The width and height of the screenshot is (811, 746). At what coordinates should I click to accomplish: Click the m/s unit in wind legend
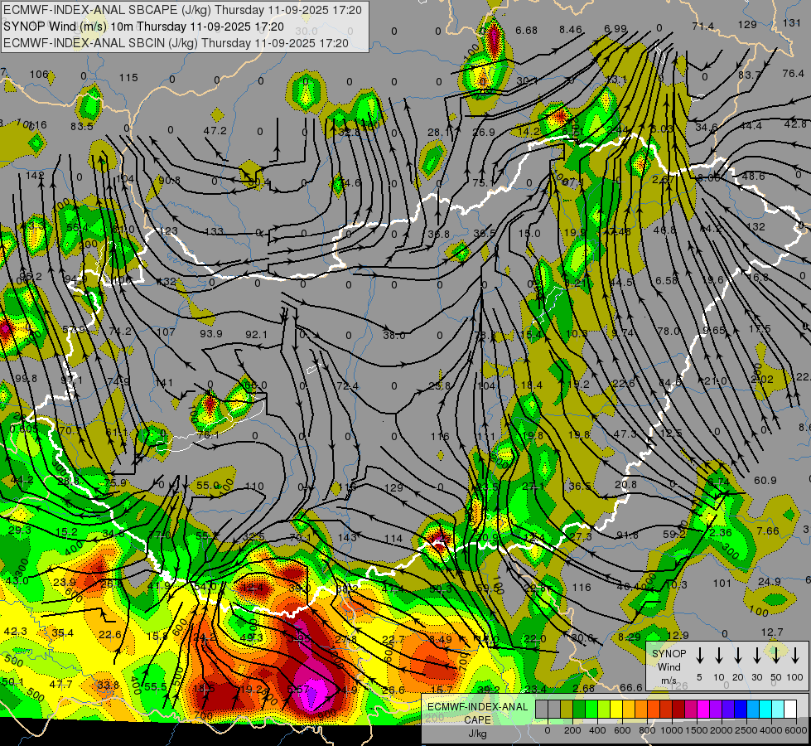(x=669, y=681)
